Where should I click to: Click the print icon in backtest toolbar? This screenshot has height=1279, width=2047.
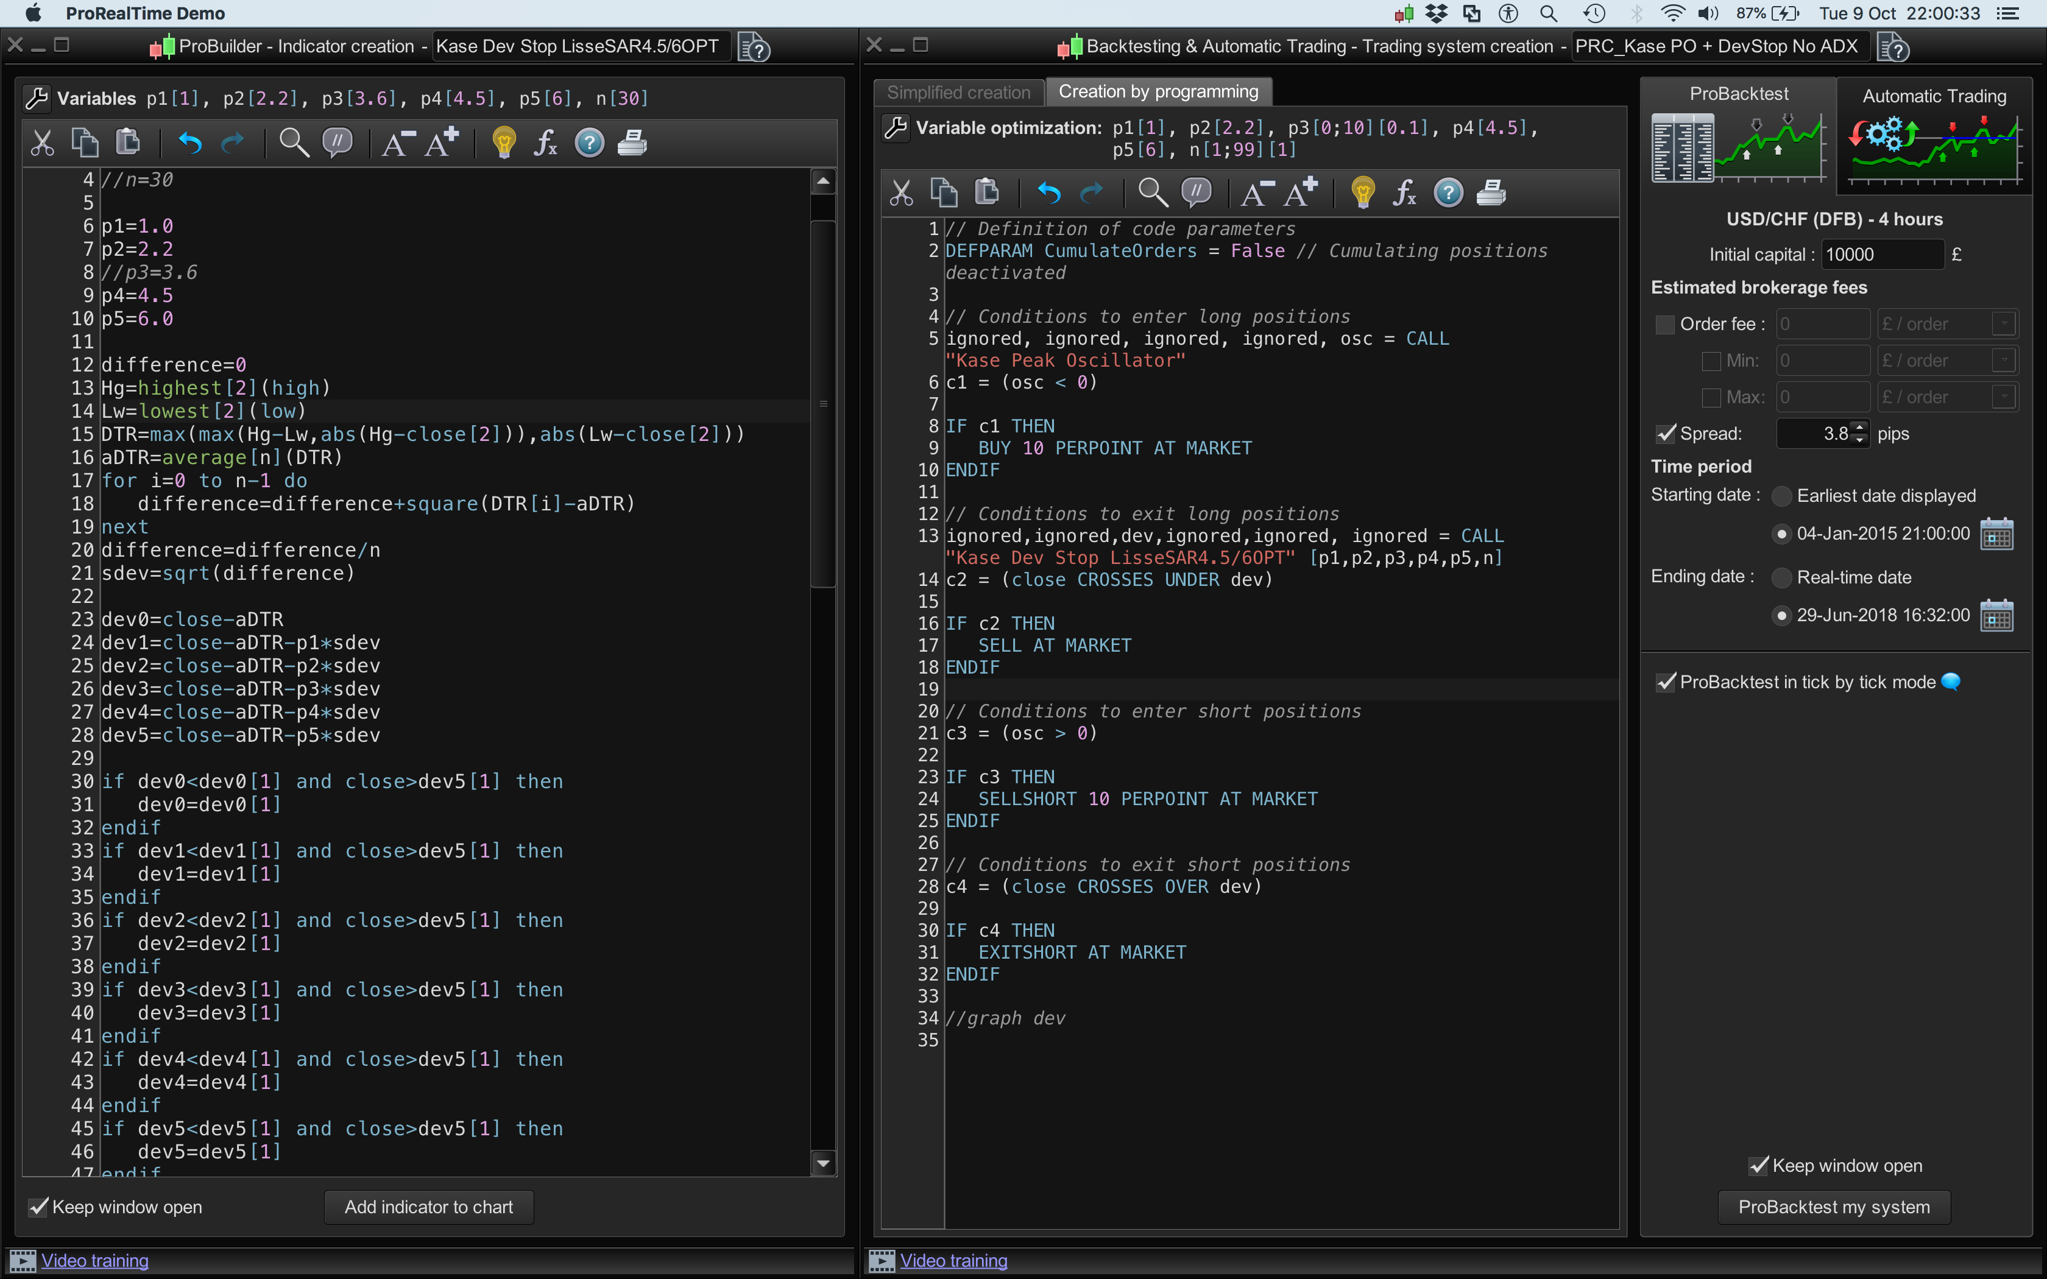click(1491, 193)
